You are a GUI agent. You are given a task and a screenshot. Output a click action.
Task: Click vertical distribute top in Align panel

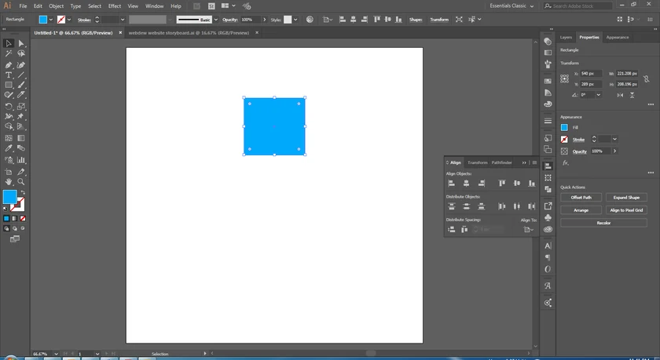[x=451, y=206]
